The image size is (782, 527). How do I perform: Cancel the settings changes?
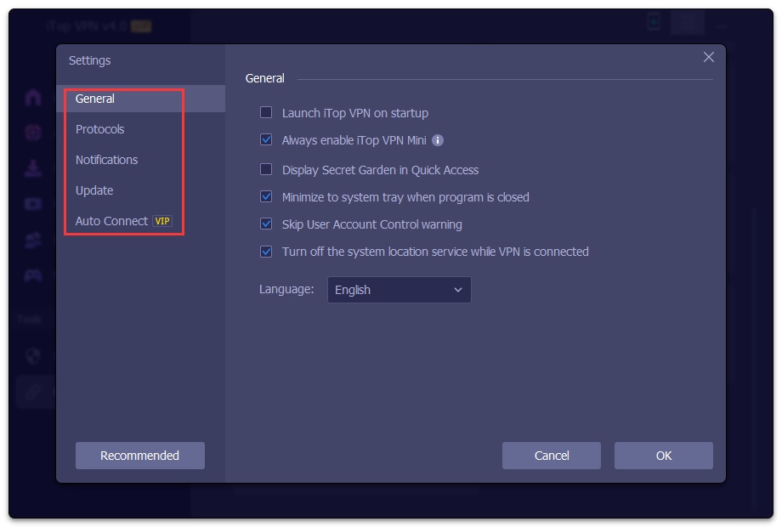pyautogui.click(x=551, y=456)
